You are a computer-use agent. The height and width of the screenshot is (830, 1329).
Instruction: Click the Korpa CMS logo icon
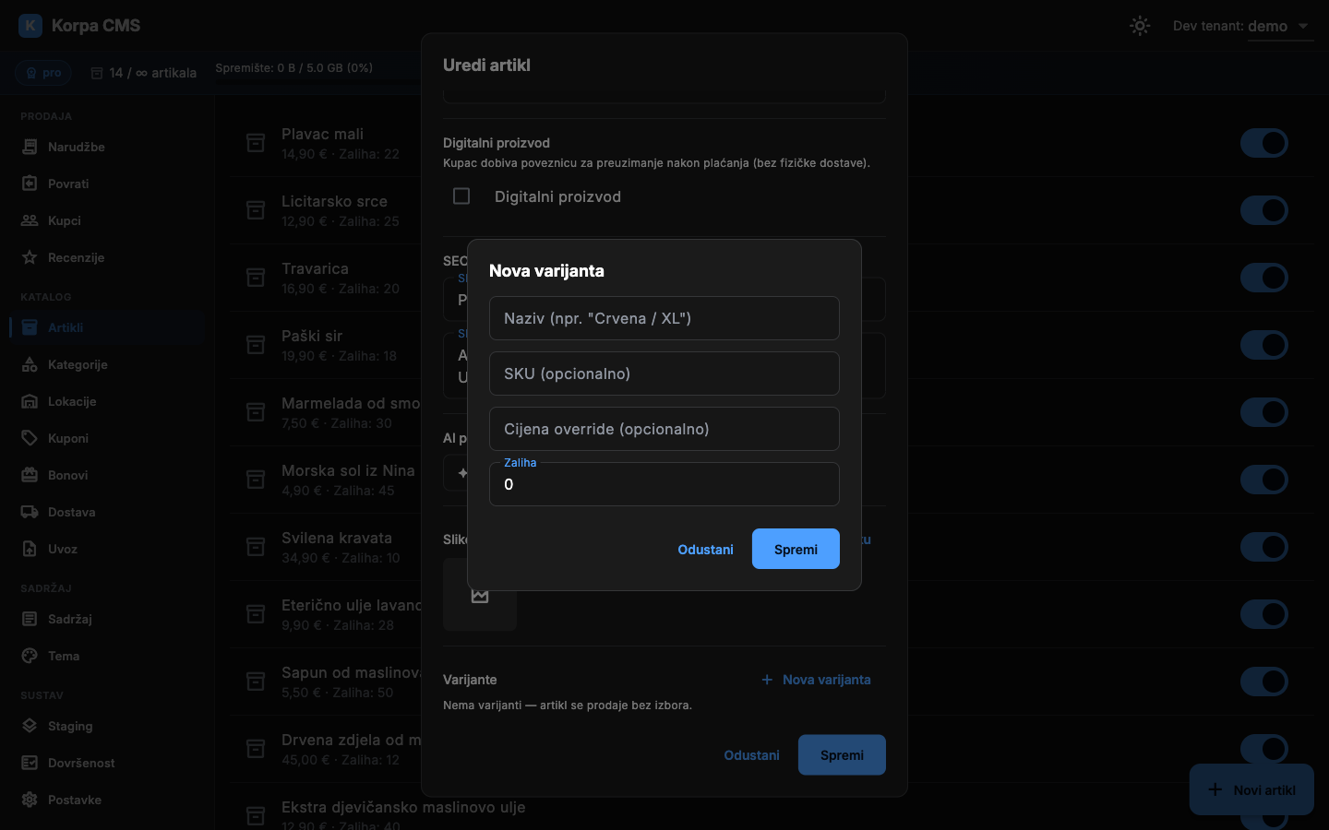pyautogui.click(x=30, y=26)
